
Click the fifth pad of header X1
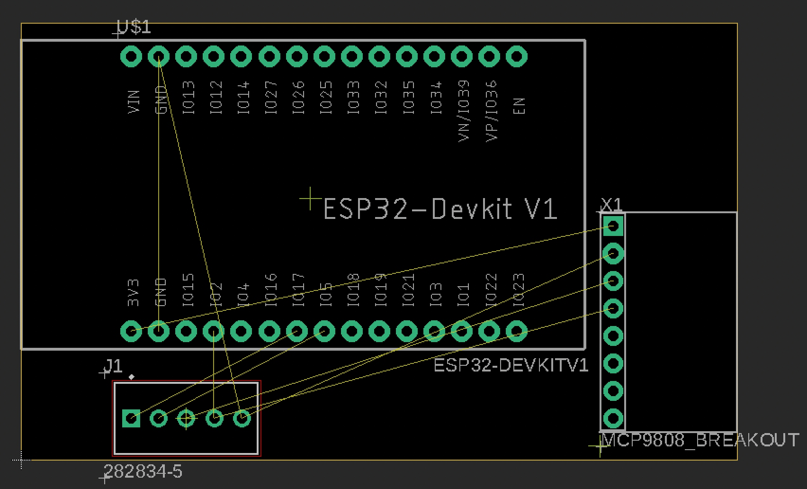coord(613,336)
